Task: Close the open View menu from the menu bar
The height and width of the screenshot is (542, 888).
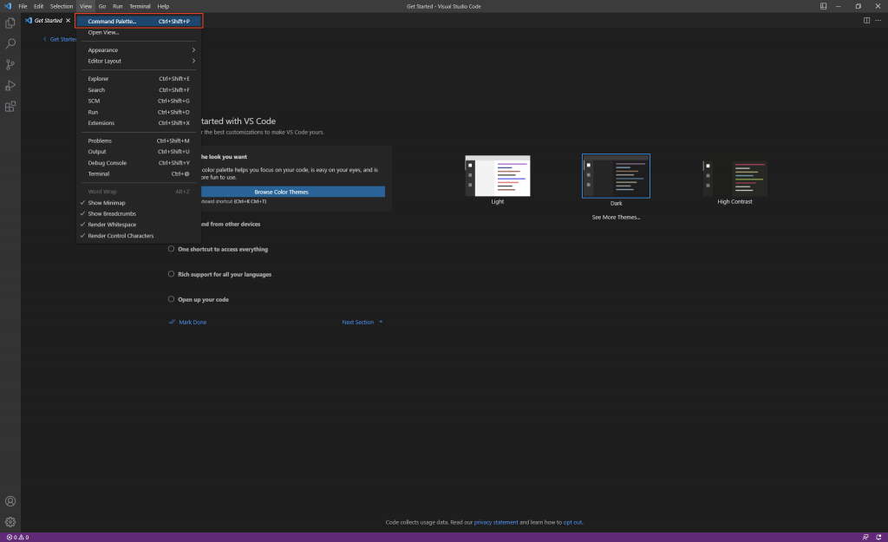Action: (86, 6)
